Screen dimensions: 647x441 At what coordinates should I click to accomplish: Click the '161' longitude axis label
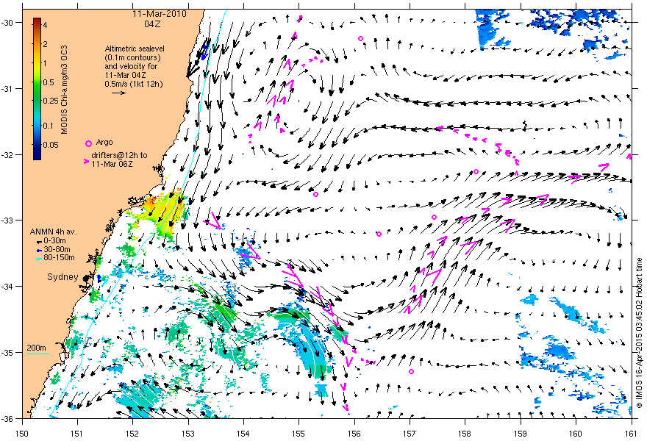tap(631, 434)
